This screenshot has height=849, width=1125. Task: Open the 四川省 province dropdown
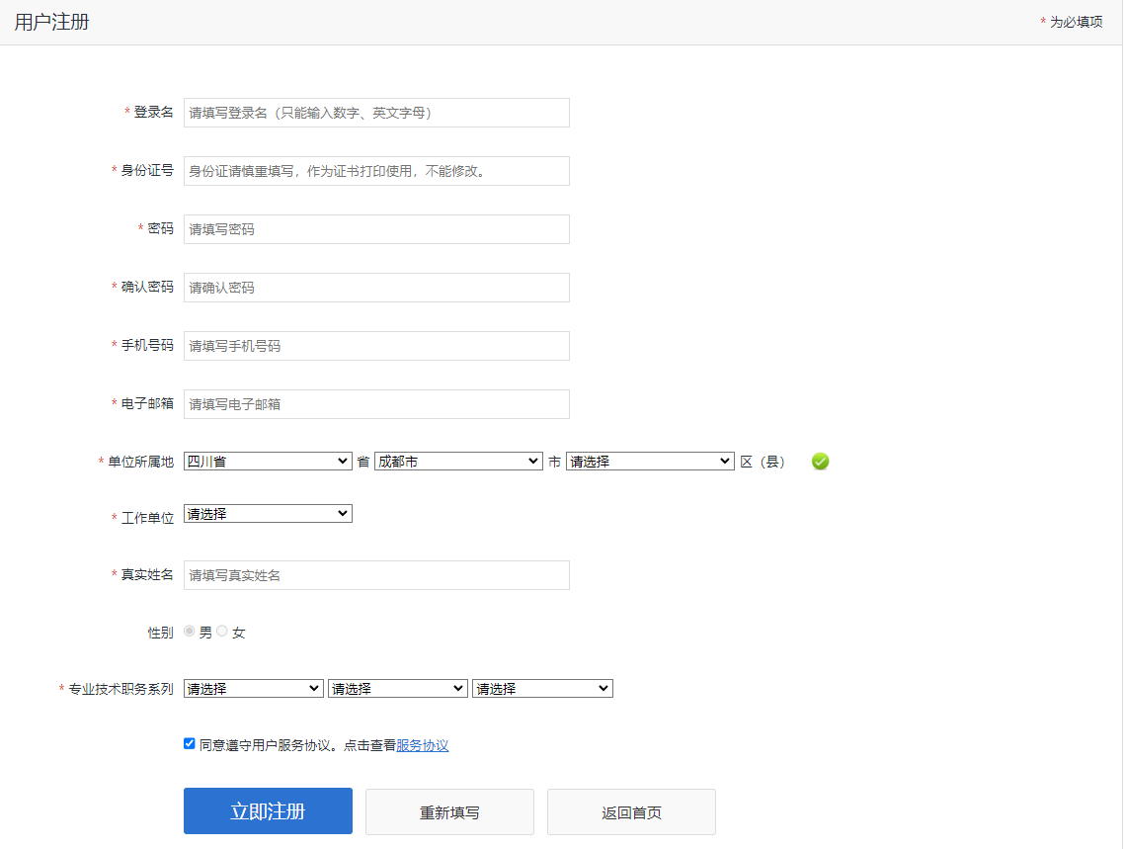[268, 462]
